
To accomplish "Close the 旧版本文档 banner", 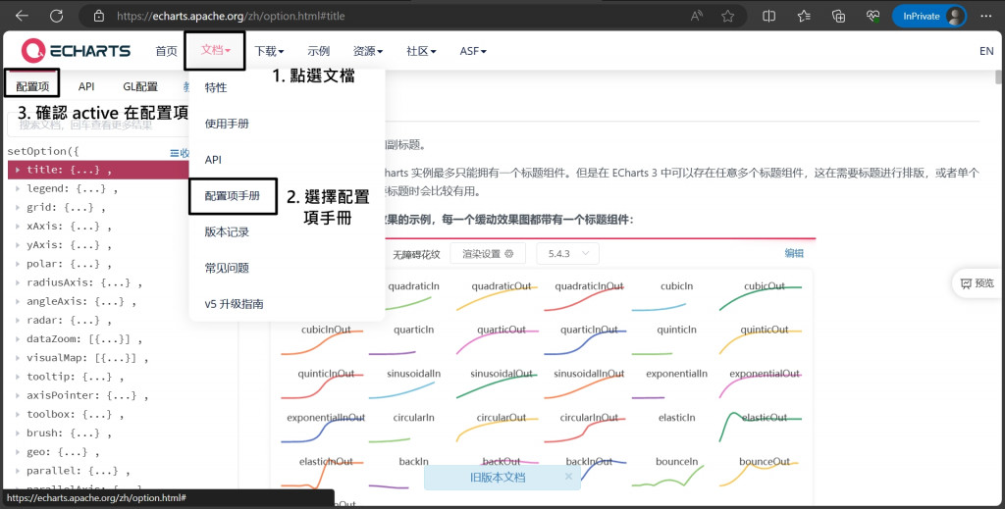I will (x=568, y=477).
